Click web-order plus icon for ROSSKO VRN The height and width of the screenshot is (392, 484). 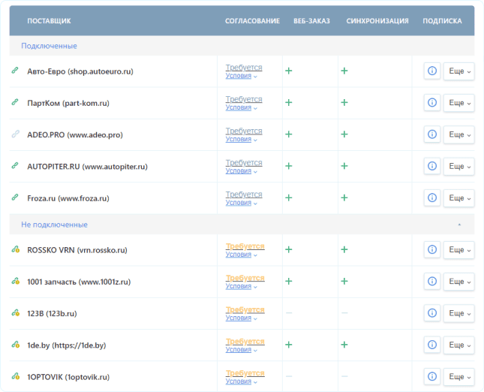coord(289,249)
